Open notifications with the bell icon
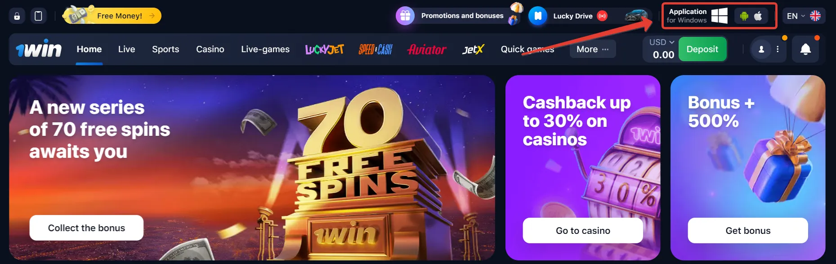 point(805,49)
